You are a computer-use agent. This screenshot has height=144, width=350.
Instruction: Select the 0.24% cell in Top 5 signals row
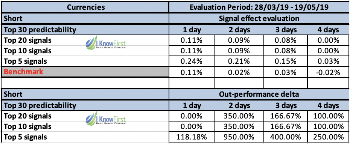(192, 61)
